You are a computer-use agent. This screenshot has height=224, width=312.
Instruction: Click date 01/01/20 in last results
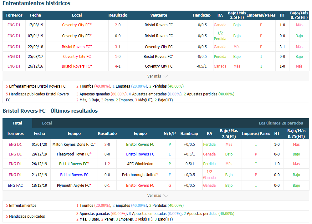[x=39, y=145]
